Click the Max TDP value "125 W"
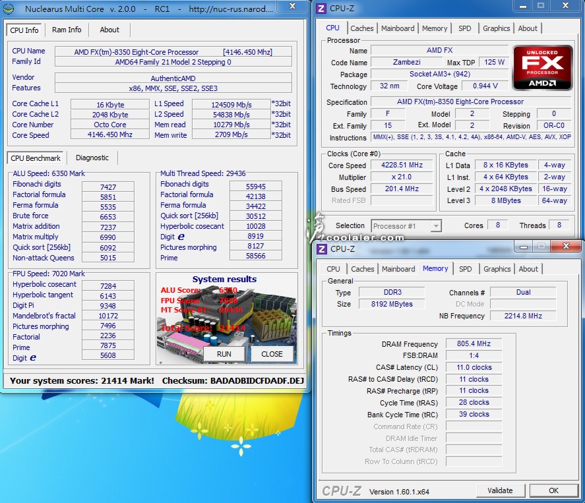This screenshot has width=585, height=503. pyautogui.click(x=494, y=62)
